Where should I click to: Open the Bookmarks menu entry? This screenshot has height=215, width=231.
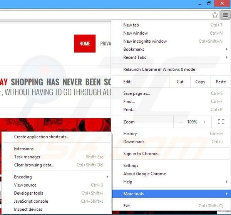tap(171, 49)
